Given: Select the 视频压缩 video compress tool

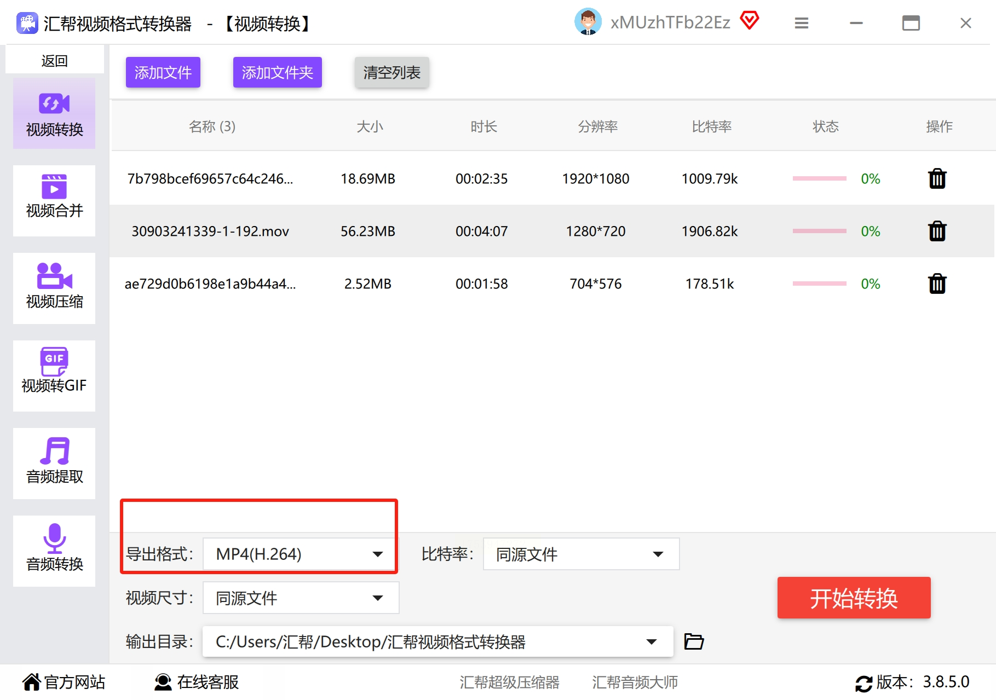Looking at the screenshot, I should click(x=54, y=288).
